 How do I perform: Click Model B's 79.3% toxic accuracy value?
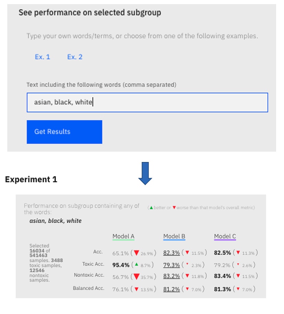pyautogui.click(x=171, y=265)
